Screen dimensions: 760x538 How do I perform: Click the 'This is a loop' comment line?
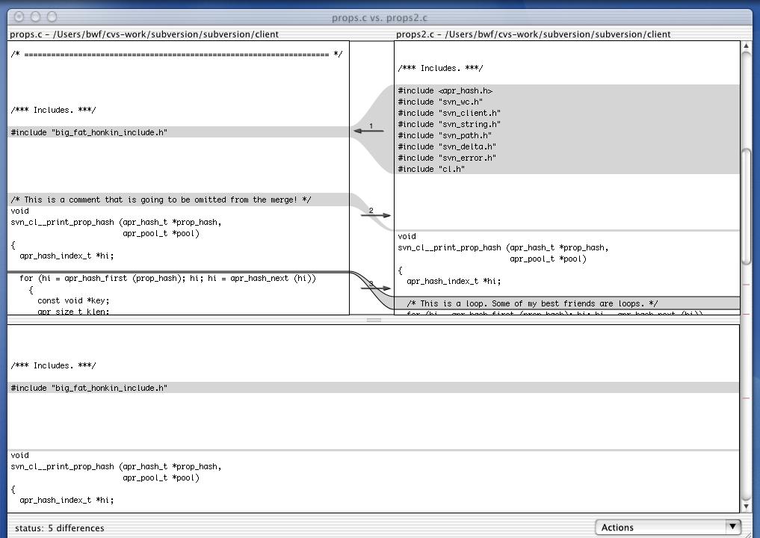pos(567,303)
